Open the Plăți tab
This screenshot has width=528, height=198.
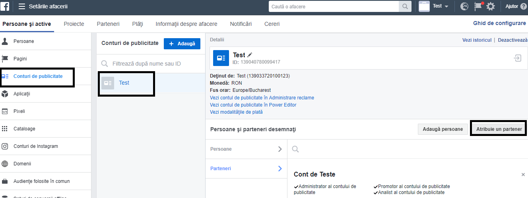click(x=138, y=24)
